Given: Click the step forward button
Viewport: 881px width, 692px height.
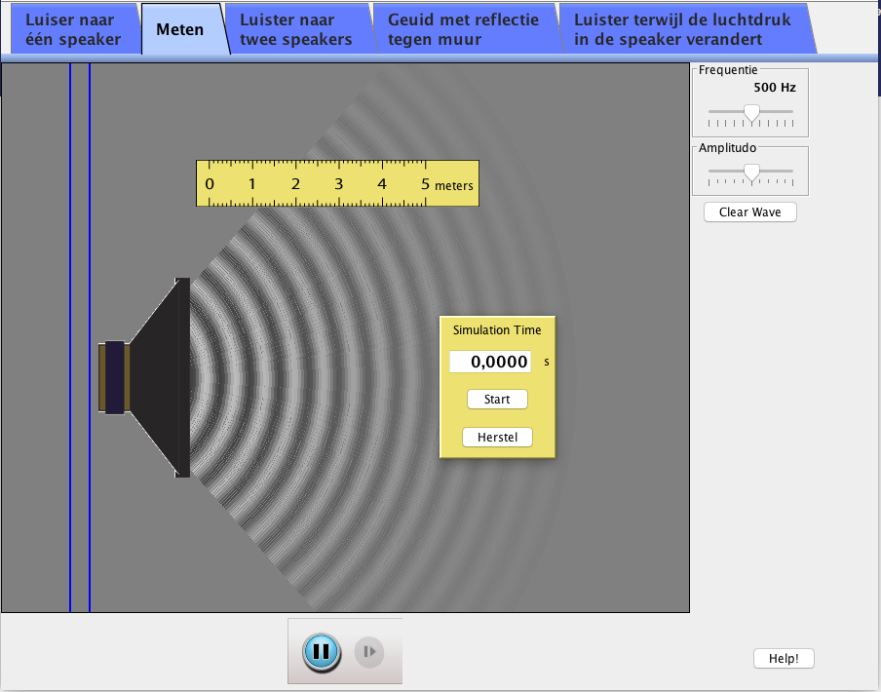Looking at the screenshot, I should pos(369,651).
